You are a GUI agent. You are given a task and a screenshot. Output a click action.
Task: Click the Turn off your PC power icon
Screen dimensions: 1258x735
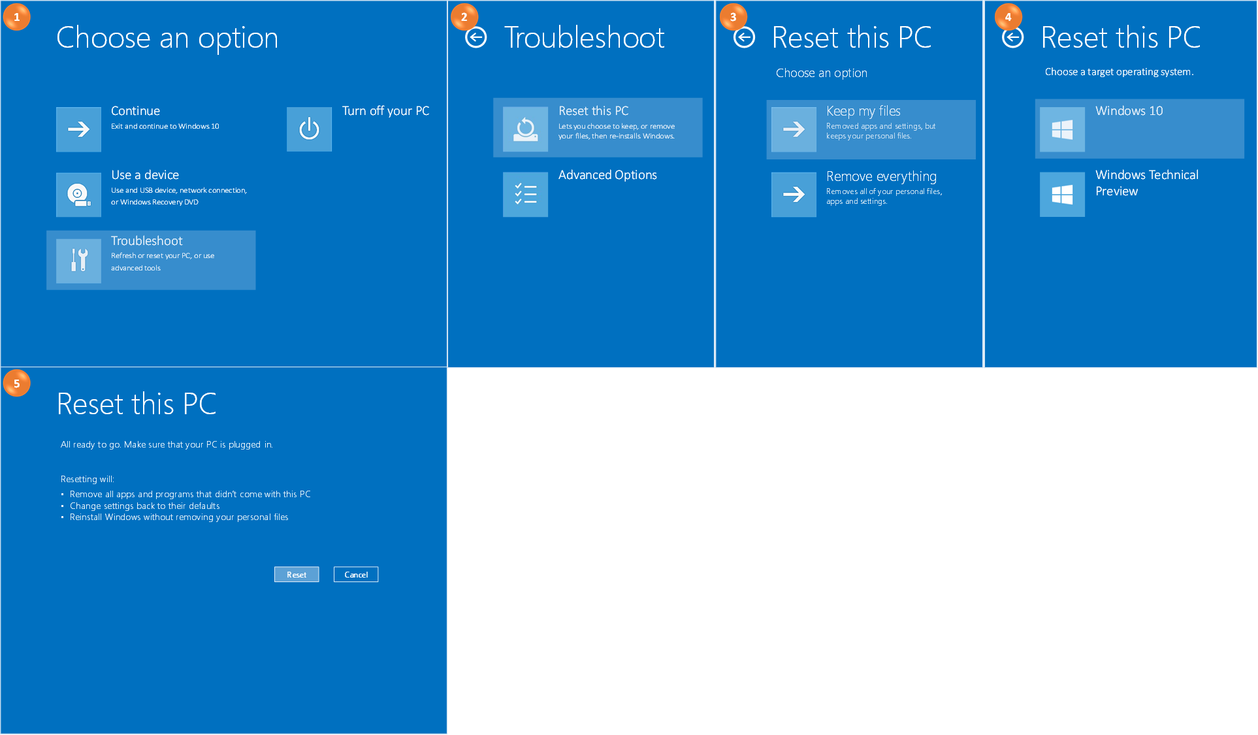(309, 129)
